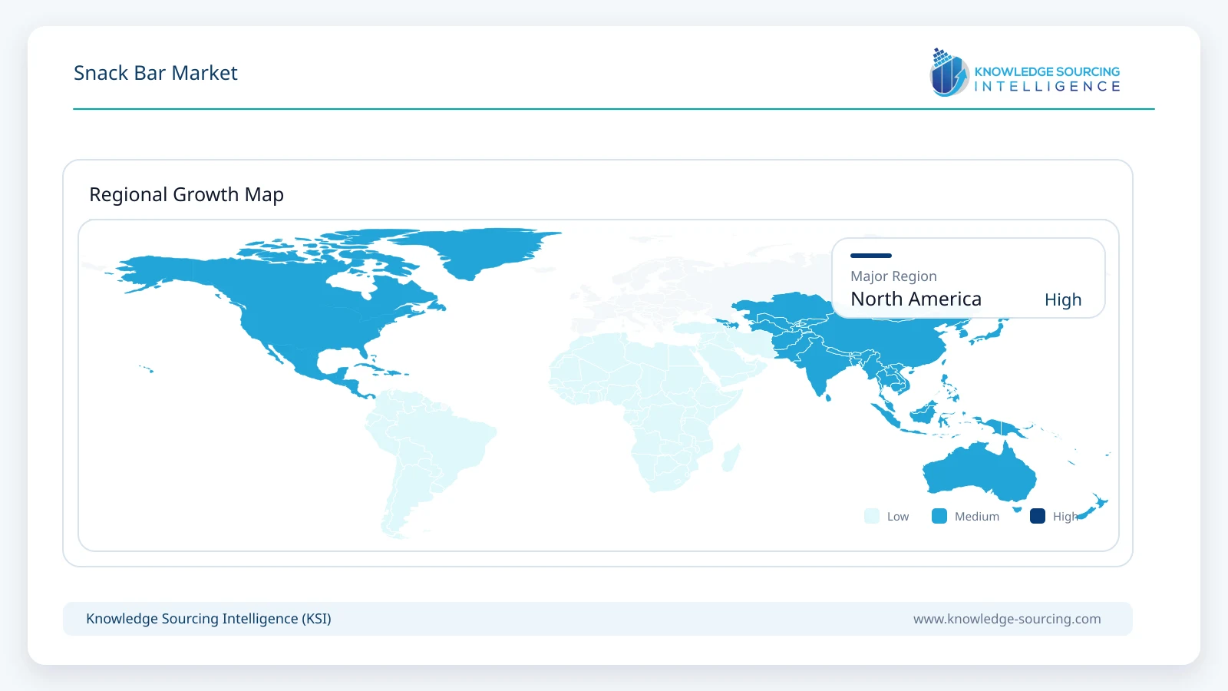Click the High value in tooltip
This screenshot has width=1228, height=691.
pyautogui.click(x=1063, y=299)
